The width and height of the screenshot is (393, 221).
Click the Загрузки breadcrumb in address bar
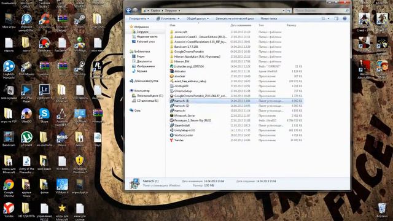pos(171,10)
